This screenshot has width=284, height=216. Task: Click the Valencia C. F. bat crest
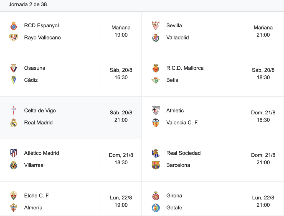coord(156,123)
